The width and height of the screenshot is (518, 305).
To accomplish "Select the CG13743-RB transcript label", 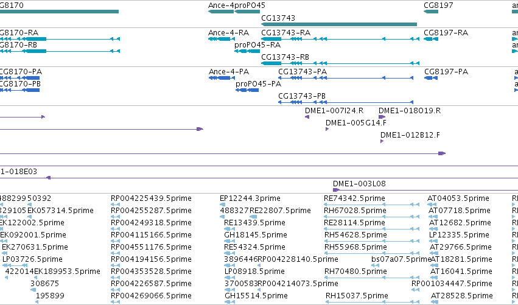I will [x=285, y=57].
